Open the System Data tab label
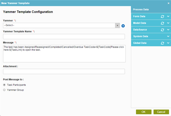The height and width of the screenshot is (116, 171). [141, 36]
